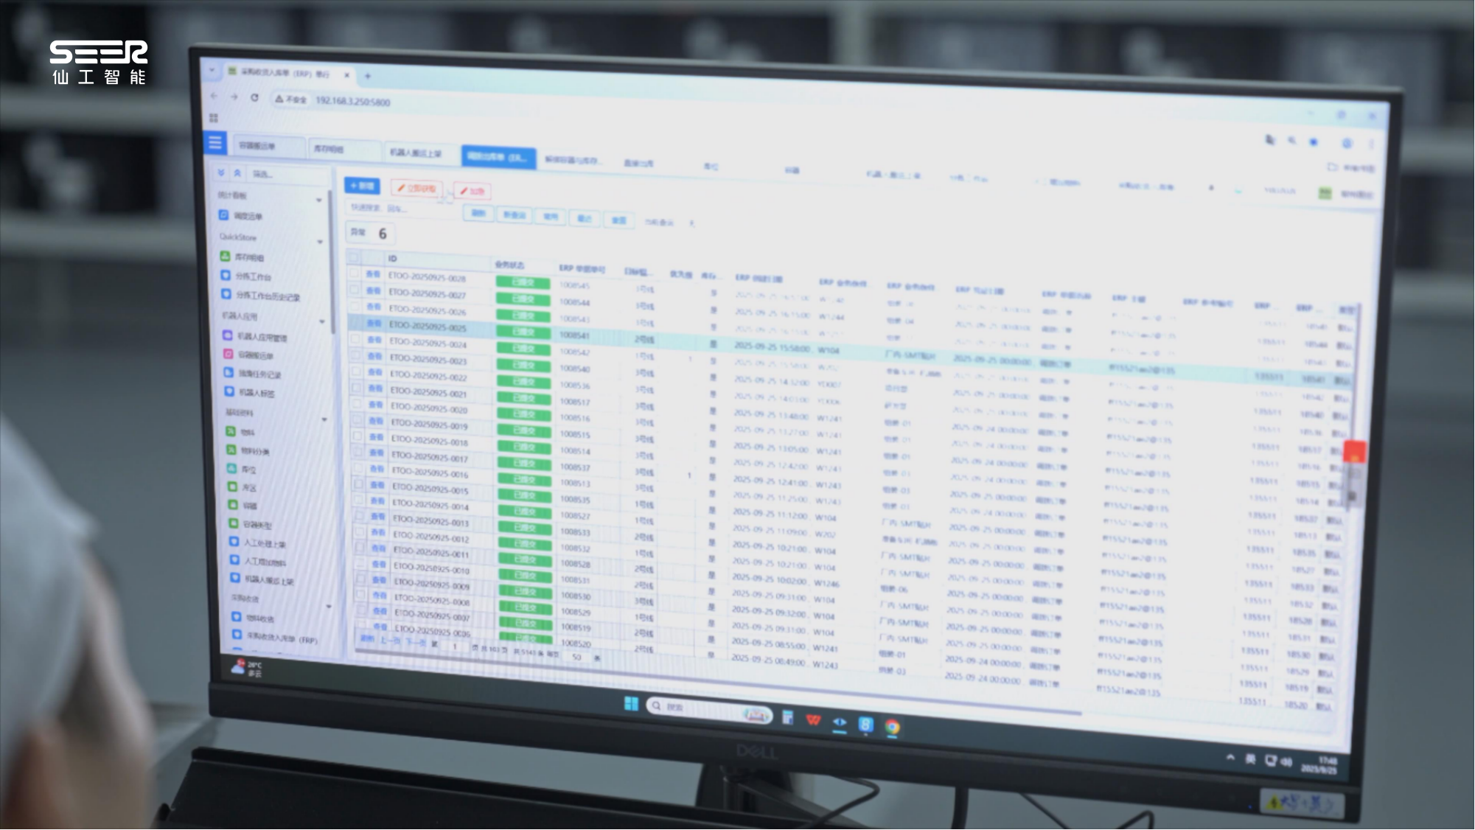Check the select-all header checkbox
Image resolution: width=1475 pixels, height=830 pixels.
tap(354, 257)
